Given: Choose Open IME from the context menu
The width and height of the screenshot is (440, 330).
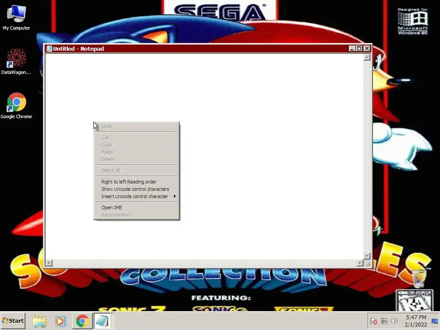Looking at the screenshot, I should pos(136,208).
